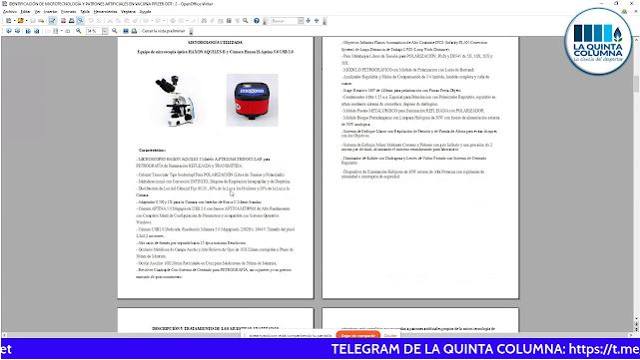
Task: Expand the Table size dropdown arrow
Action: [x=187, y=20]
